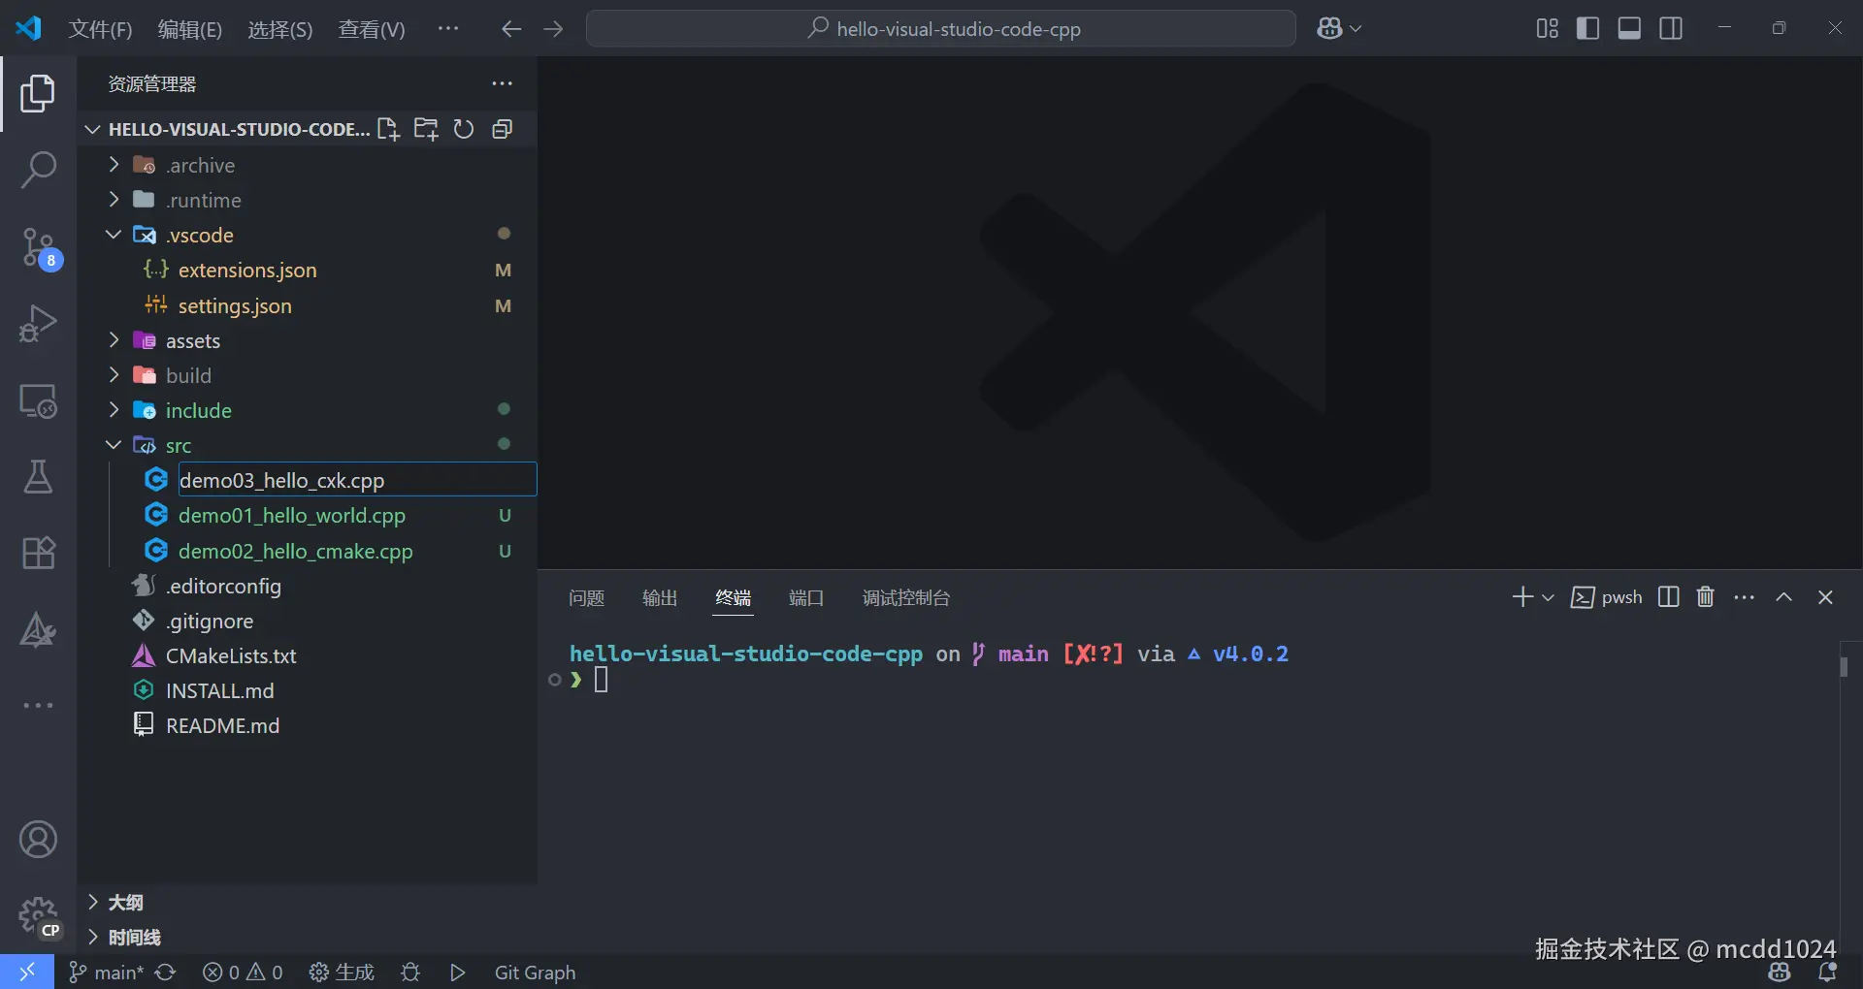Switch to the 端口 ports tab
The image size is (1863, 989).
point(806,597)
